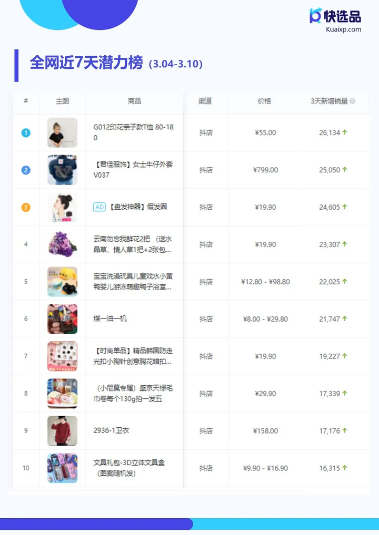Click the orange rank 3 badge

(x=26, y=207)
